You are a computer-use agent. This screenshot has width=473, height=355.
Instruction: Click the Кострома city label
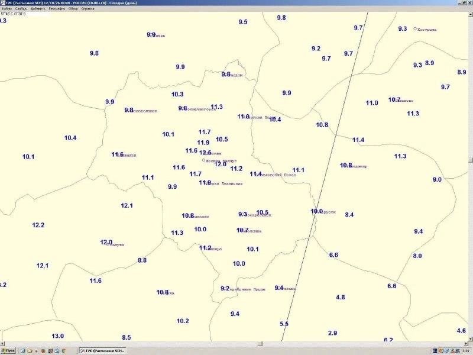pyautogui.click(x=427, y=30)
